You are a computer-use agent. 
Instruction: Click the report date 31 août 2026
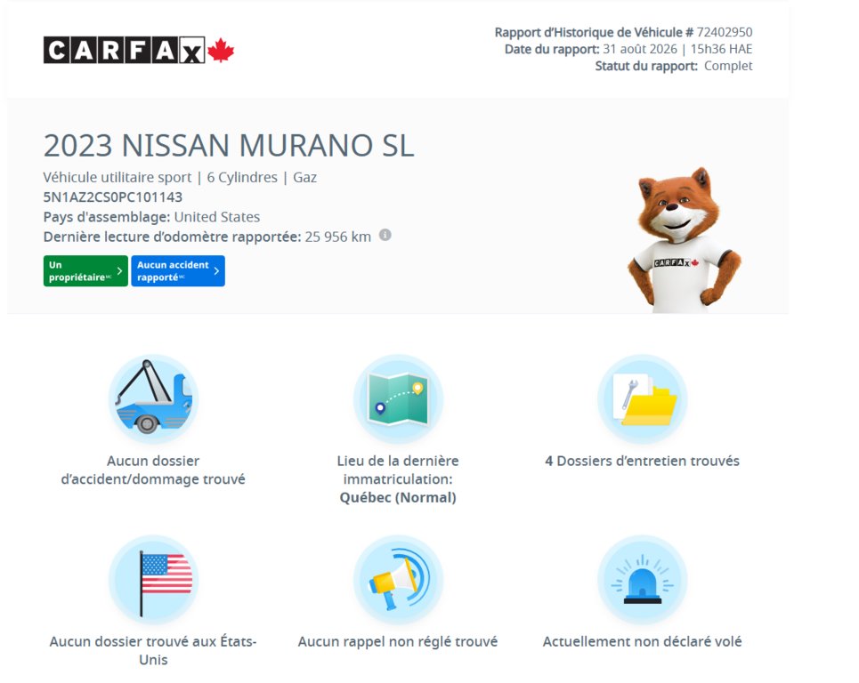click(640, 49)
